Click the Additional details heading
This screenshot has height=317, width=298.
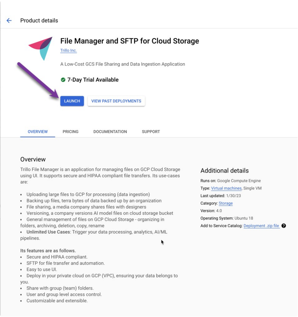[x=224, y=171]
